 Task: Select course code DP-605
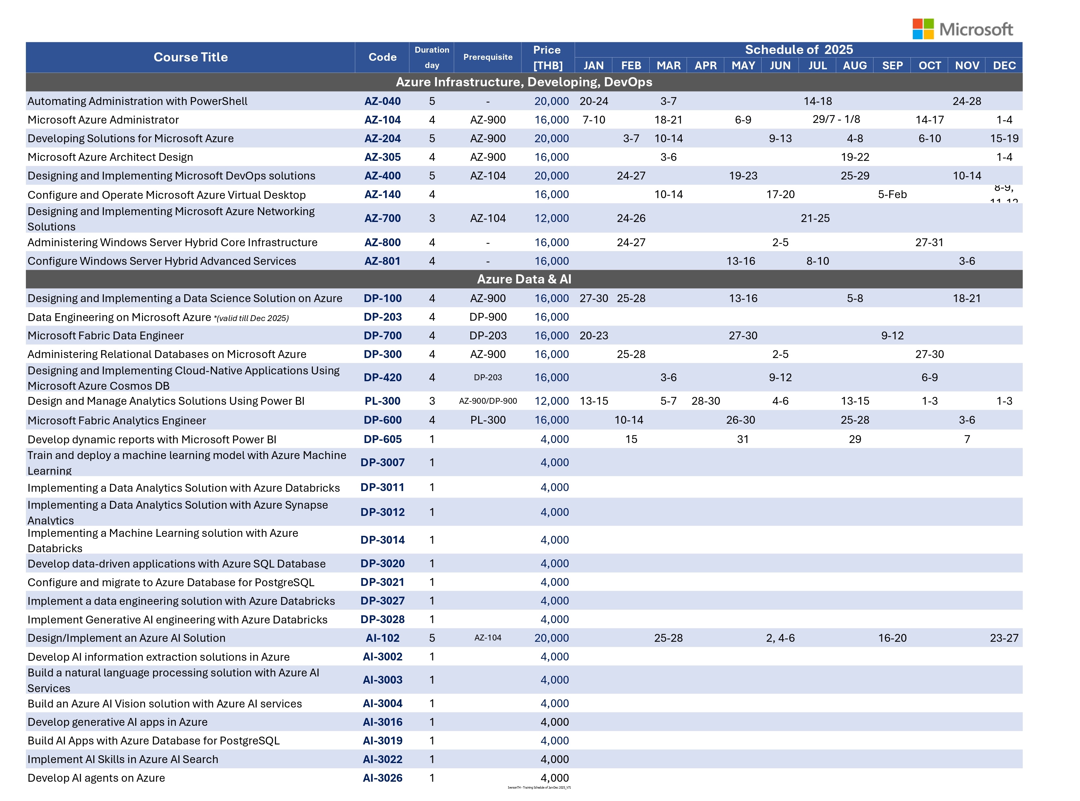pyautogui.click(x=383, y=439)
